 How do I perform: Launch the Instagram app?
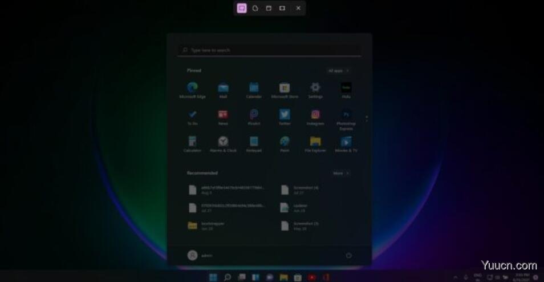[x=315, y=118]
